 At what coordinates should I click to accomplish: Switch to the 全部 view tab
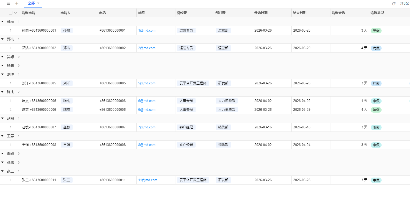point(31,3)
